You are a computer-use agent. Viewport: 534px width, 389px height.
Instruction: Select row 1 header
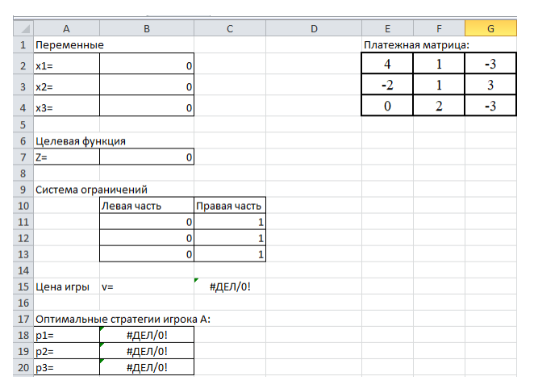[23, 44]
